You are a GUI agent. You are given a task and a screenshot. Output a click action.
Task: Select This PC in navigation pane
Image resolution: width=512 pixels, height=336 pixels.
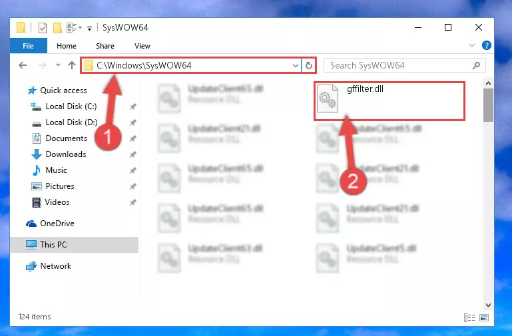[x=75, y=245]
